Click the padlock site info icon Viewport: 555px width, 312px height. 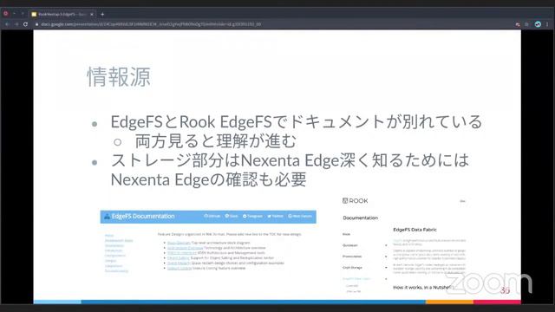[36, 24]
